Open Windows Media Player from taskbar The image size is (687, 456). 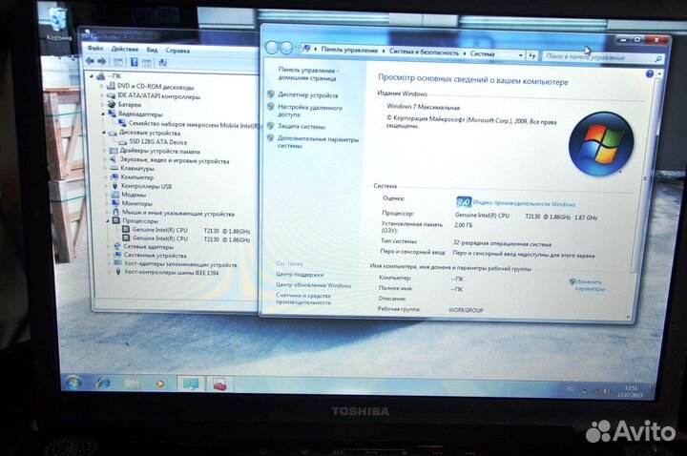click(160, 383)
